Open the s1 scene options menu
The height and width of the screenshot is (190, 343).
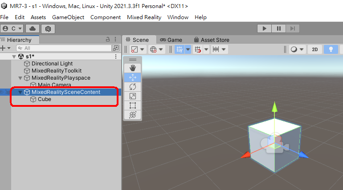116,57
